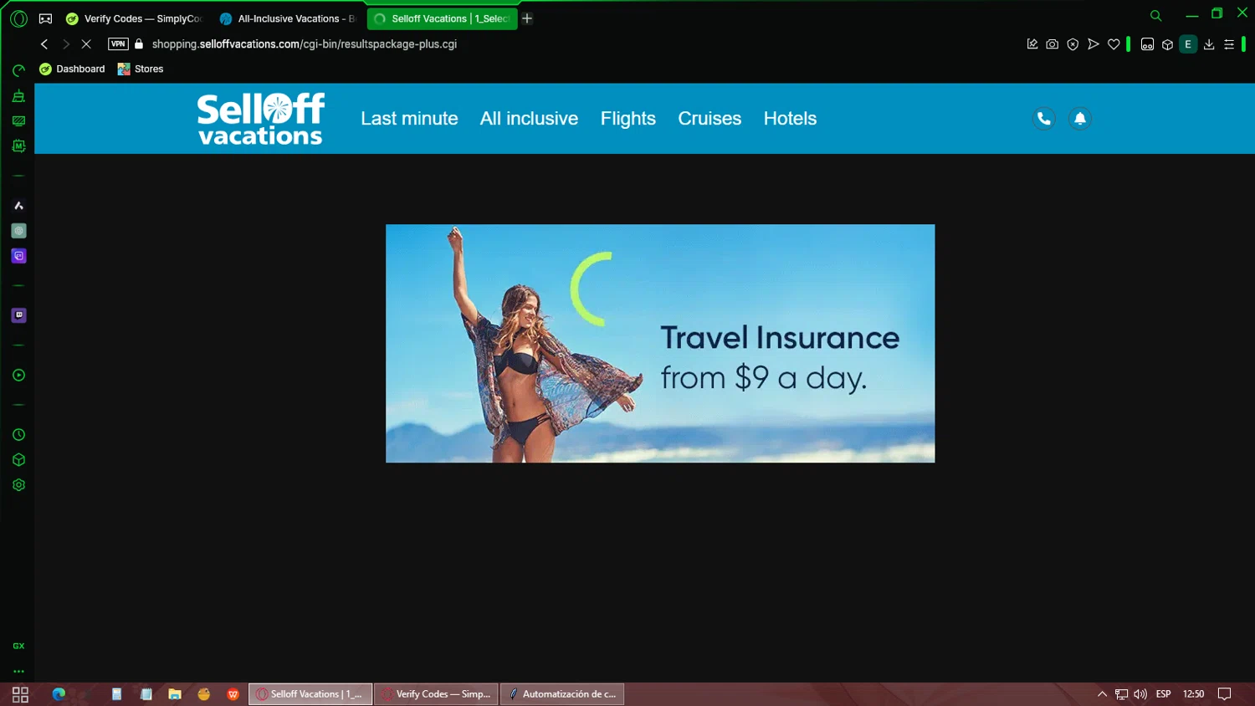Open a new tab with plus button
The width and height of the screenshot is (1255, 706).
point(527,18)
